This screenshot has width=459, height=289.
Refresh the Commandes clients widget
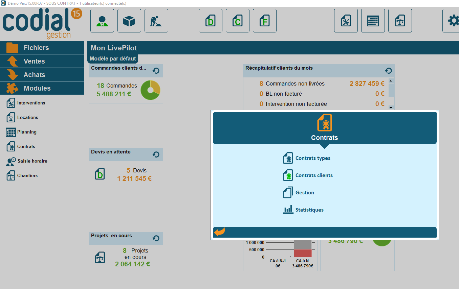[x=156, y=70]
